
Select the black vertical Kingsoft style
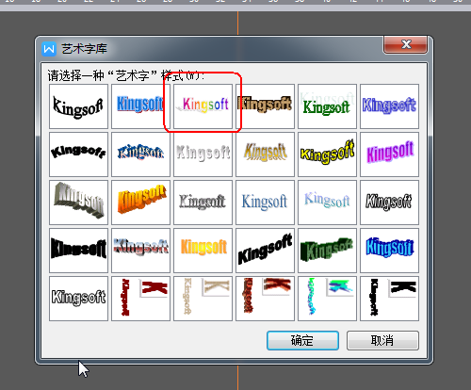tap(389, 299)
